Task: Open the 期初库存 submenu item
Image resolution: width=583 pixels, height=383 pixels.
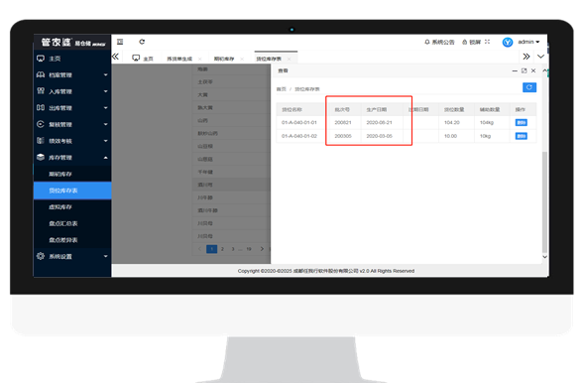Action: [x=72, y=174]
